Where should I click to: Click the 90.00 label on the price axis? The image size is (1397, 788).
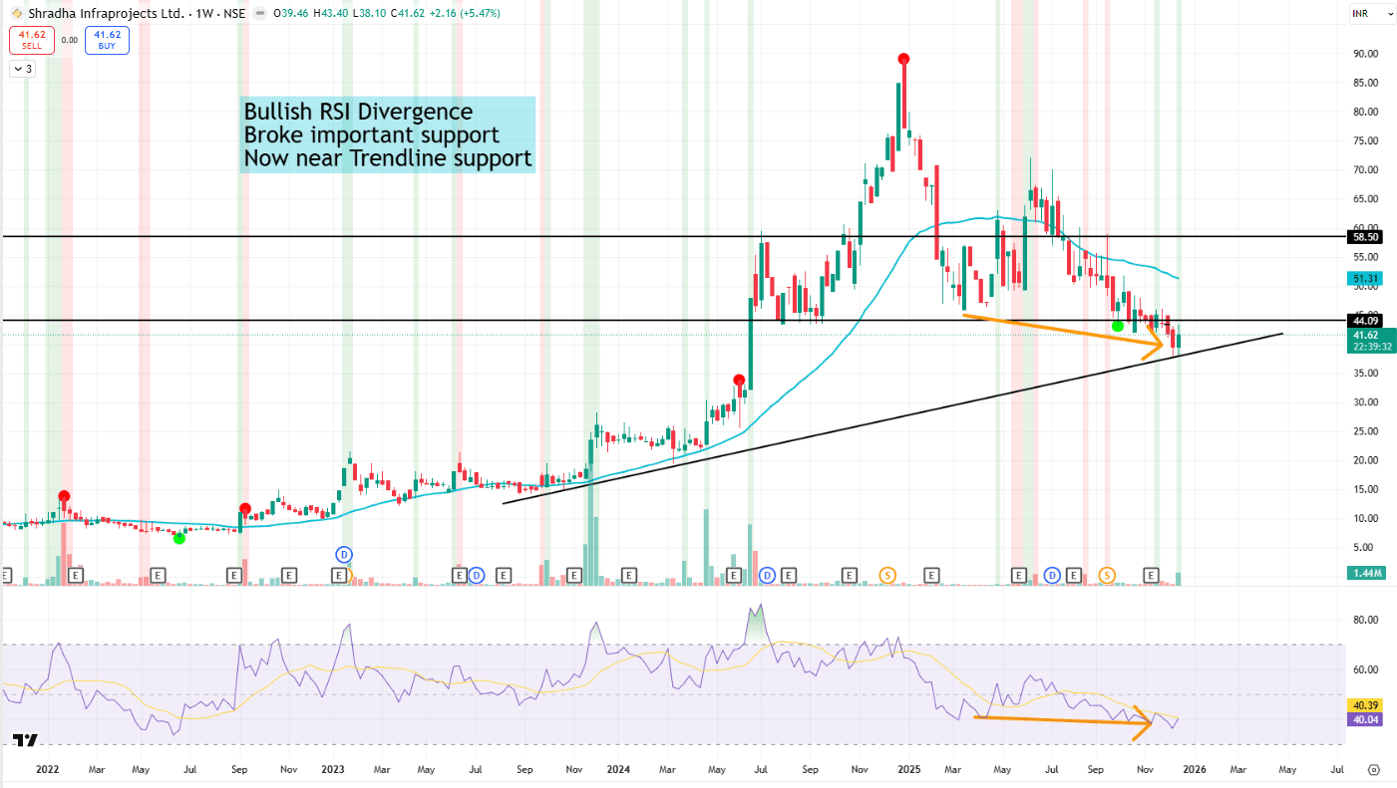1365,54
